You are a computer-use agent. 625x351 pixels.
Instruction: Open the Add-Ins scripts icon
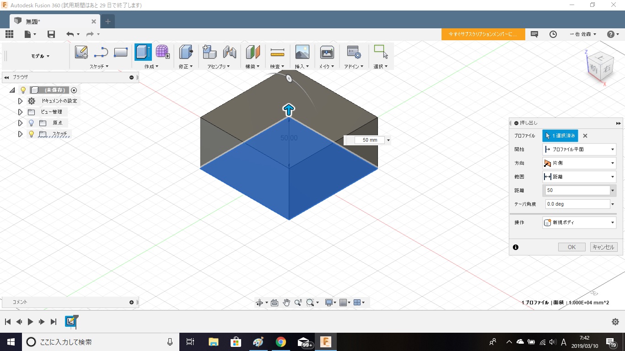354,52
